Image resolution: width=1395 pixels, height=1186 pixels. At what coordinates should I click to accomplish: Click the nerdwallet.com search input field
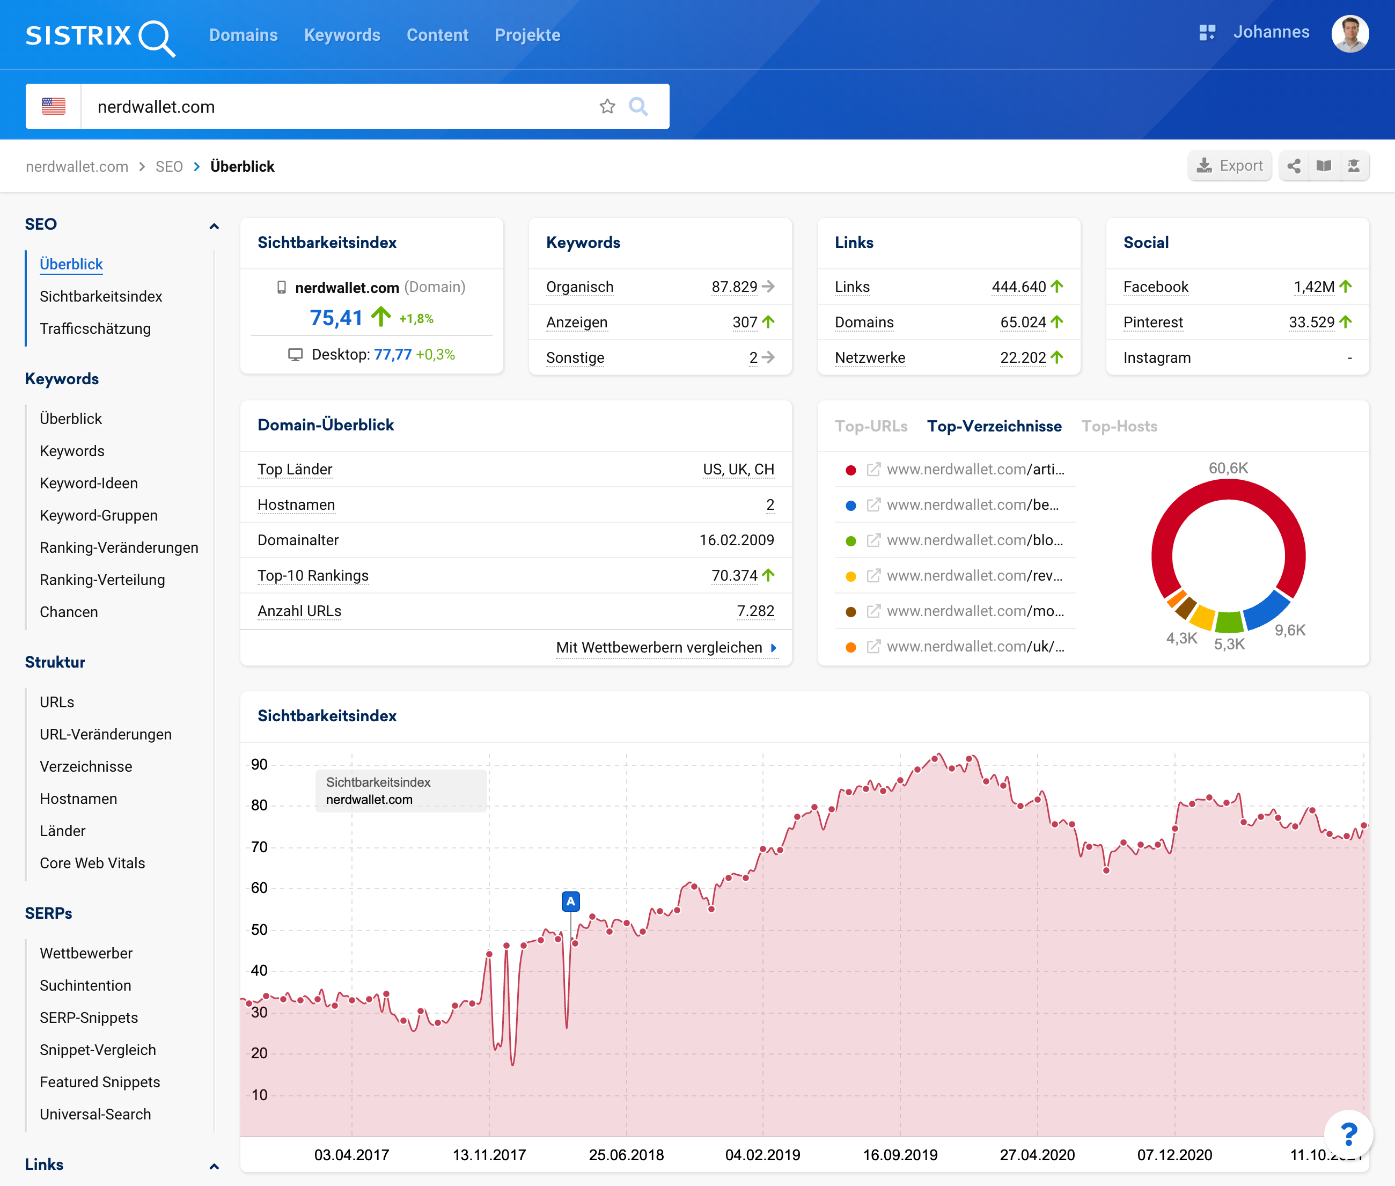click(336, 106)
